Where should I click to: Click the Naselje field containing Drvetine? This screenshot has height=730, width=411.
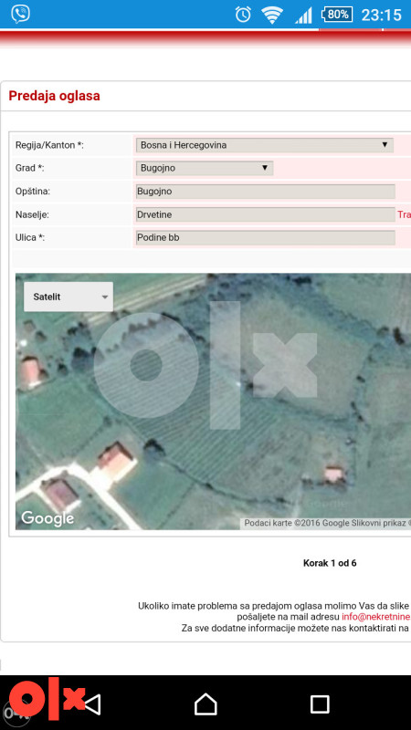coord(265,214)
